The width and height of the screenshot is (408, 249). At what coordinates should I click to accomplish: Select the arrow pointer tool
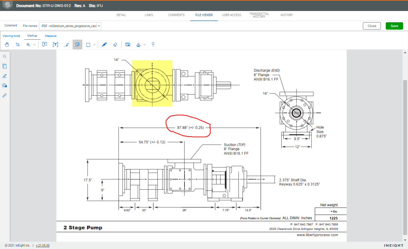point(18,44)
